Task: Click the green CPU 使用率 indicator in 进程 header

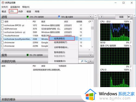Action: (27, 17)
